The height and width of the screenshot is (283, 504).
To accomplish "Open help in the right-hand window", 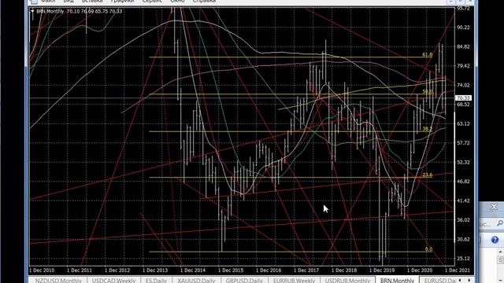I will click(495, 240).
